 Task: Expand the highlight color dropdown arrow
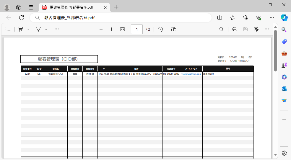[28, 29]
